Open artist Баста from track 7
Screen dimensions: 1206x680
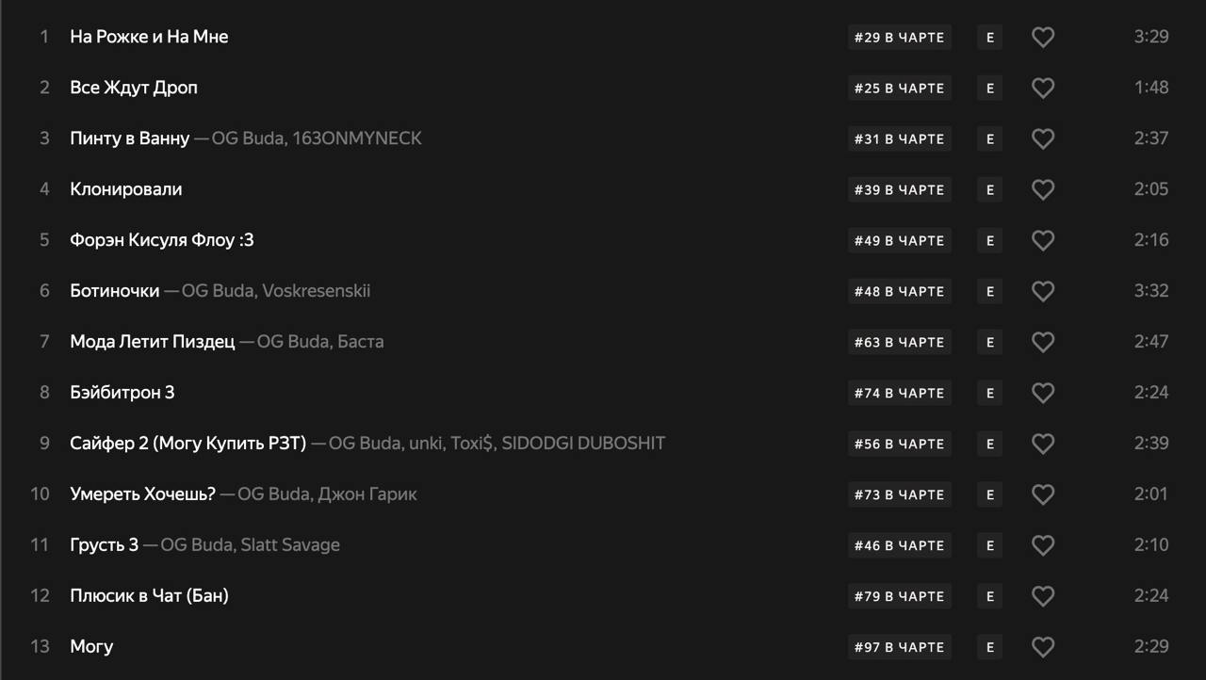[x=359, y=342]
